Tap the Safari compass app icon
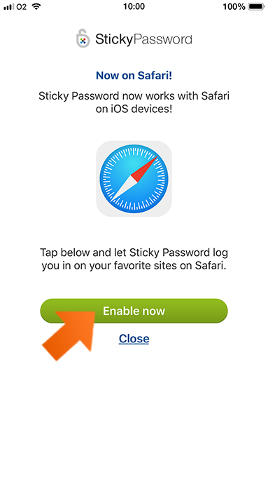Image resolution: width=268 pixels, height=477 pixels. click(x=134, y=179)
